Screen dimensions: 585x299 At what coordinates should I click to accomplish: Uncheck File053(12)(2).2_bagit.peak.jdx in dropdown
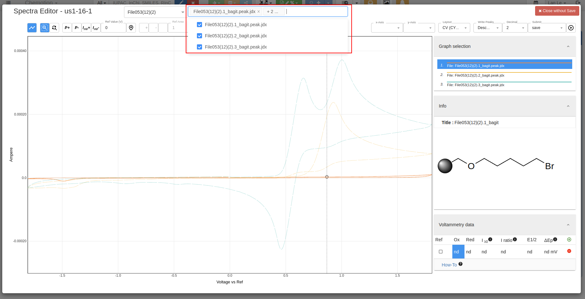tap(199, 36)
